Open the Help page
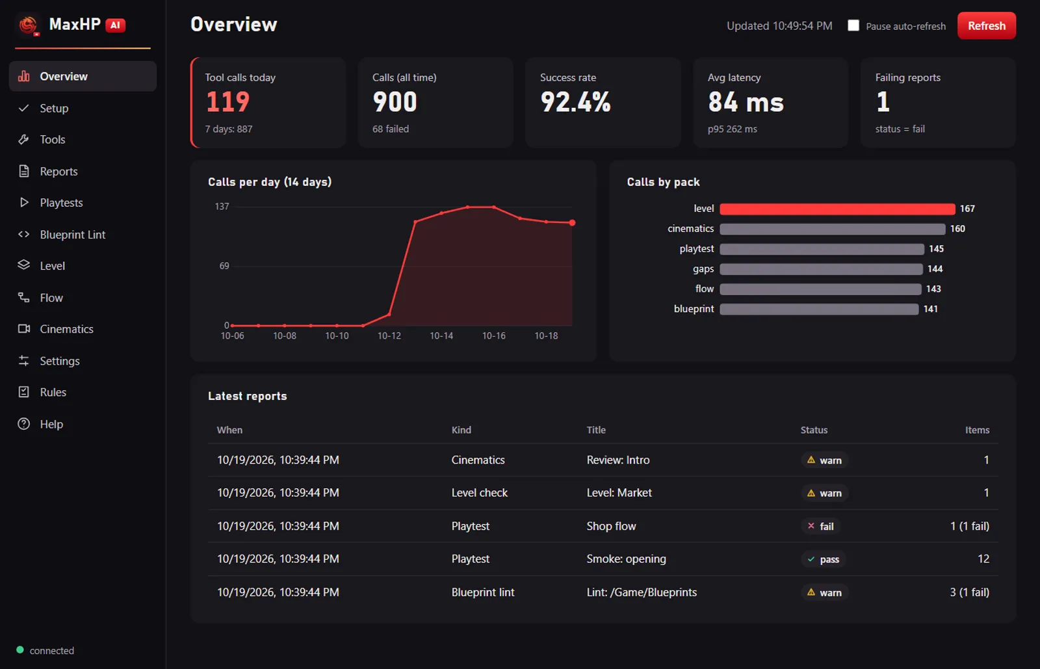Screen dimensions: 1040x669 (x=83, y=424)
